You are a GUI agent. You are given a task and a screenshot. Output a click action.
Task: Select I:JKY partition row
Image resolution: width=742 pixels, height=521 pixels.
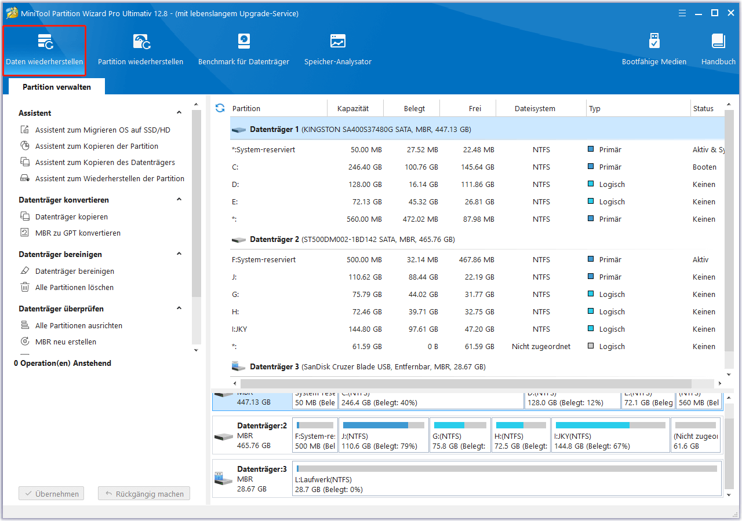477,329
